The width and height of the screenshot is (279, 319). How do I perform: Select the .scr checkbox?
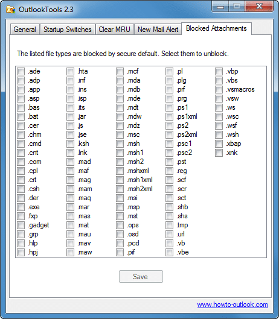tap(169, 189)
